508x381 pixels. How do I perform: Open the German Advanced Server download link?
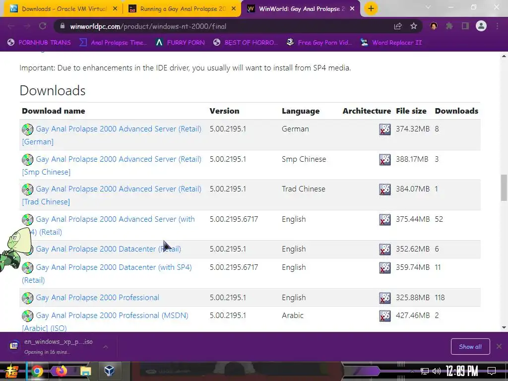(112, 135)
